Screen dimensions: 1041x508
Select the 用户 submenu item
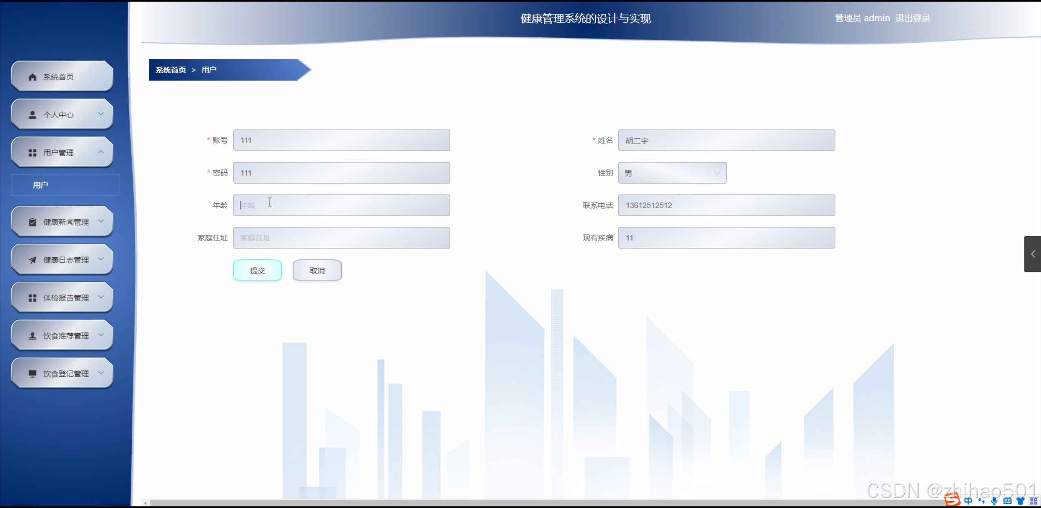tap(41, 185)
